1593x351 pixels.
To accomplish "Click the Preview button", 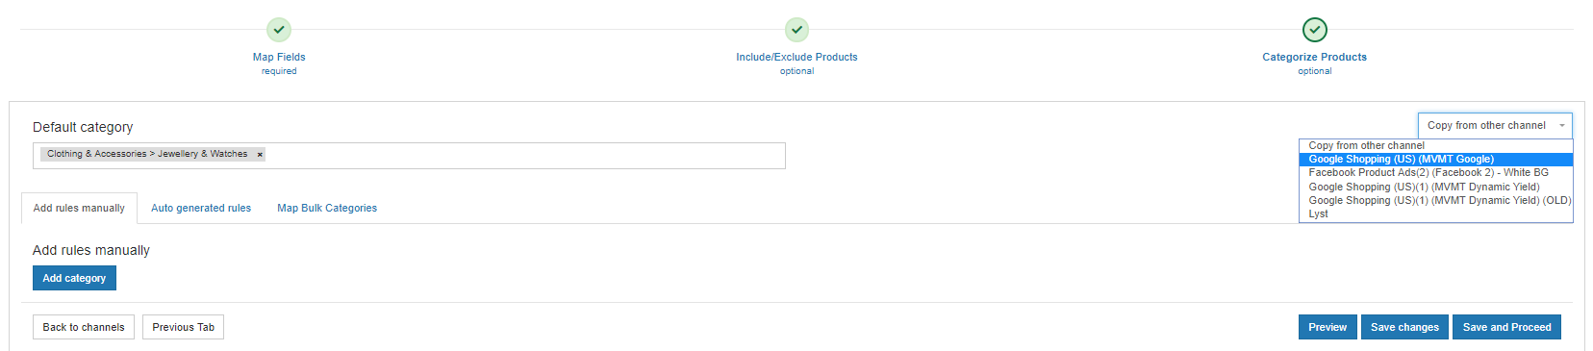I will click(1327, 327).
